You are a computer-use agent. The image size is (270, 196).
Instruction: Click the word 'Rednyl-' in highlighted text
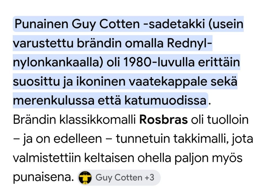[x=189, y=43]
